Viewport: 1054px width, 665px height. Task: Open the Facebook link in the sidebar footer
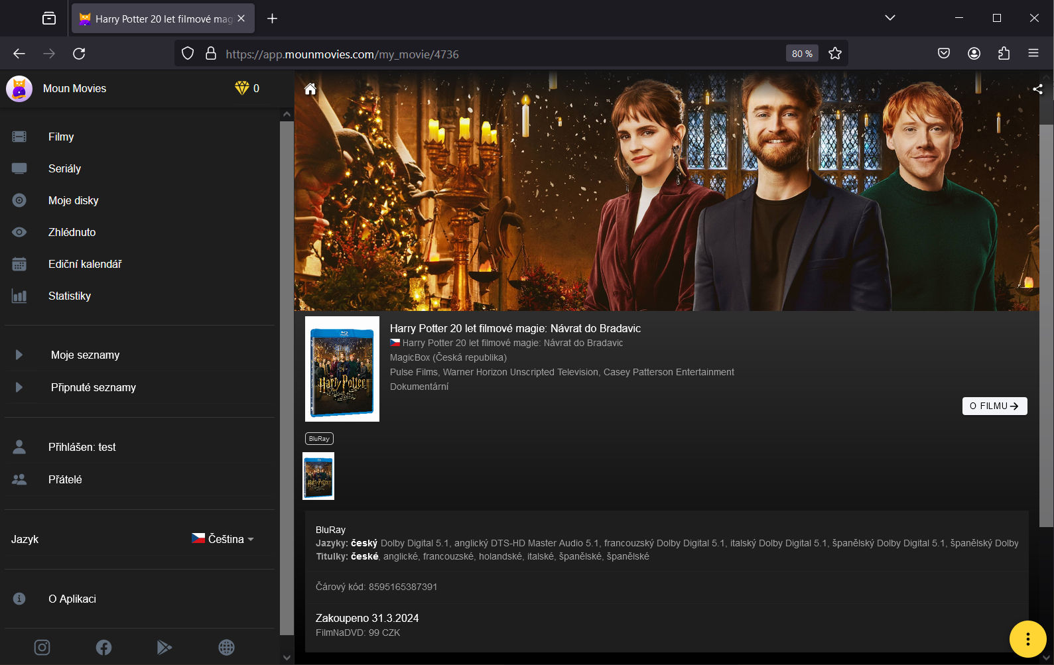tap(103, 647)
